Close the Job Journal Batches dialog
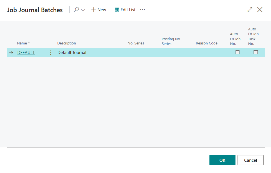This screenshot has width=271, height=173. (x=260, y=10)
